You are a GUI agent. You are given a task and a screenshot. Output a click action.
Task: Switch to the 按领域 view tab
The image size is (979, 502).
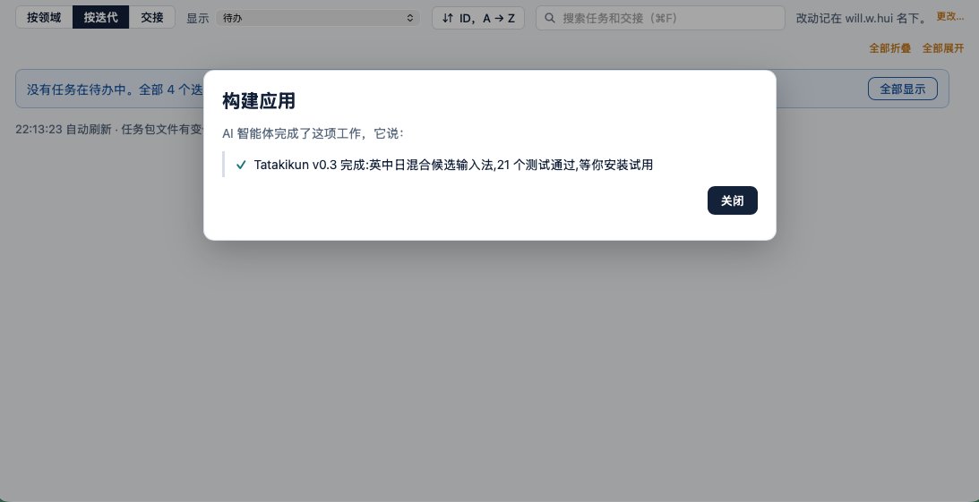44,18
